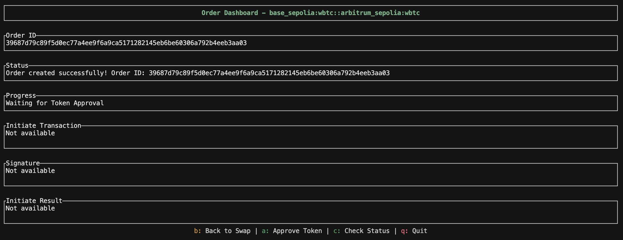Click 'Not available' under Initiate Transaction
This screenshot has width=623, height=240.
(x=30, y=133)
